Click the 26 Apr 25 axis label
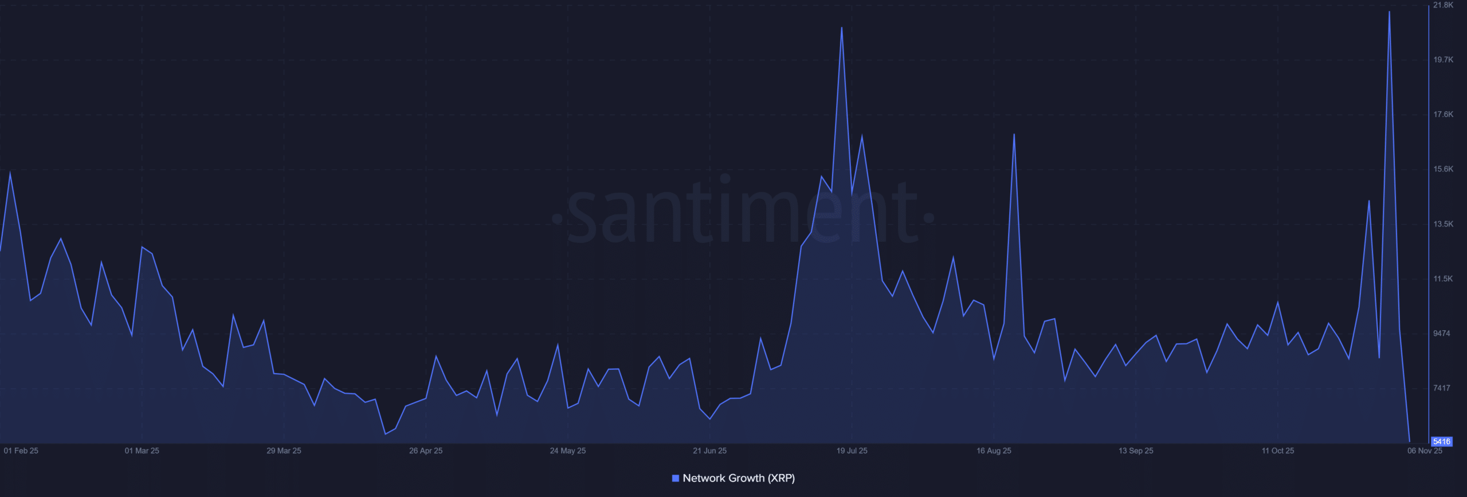Image resolution: width=1467 pixels, height=497 pixels. tap(426, 451)
